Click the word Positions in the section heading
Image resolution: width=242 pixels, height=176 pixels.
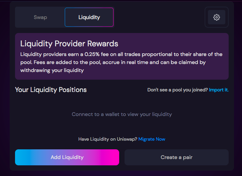[73, 90]
